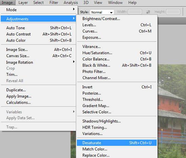The image size is (186, 158).
Task: Click Desaturate in Adjustments submenu
Action: coord(117,143)
